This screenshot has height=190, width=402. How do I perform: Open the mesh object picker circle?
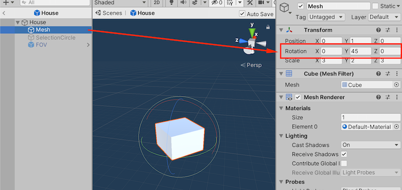pyautogui.click(x=396, y=85)
